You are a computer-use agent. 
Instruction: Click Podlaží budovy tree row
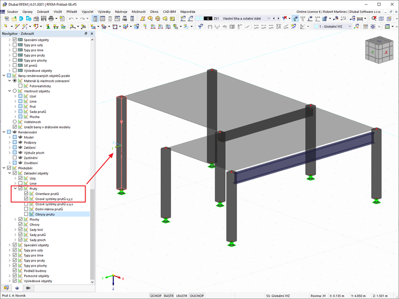[x=35, y=271]
